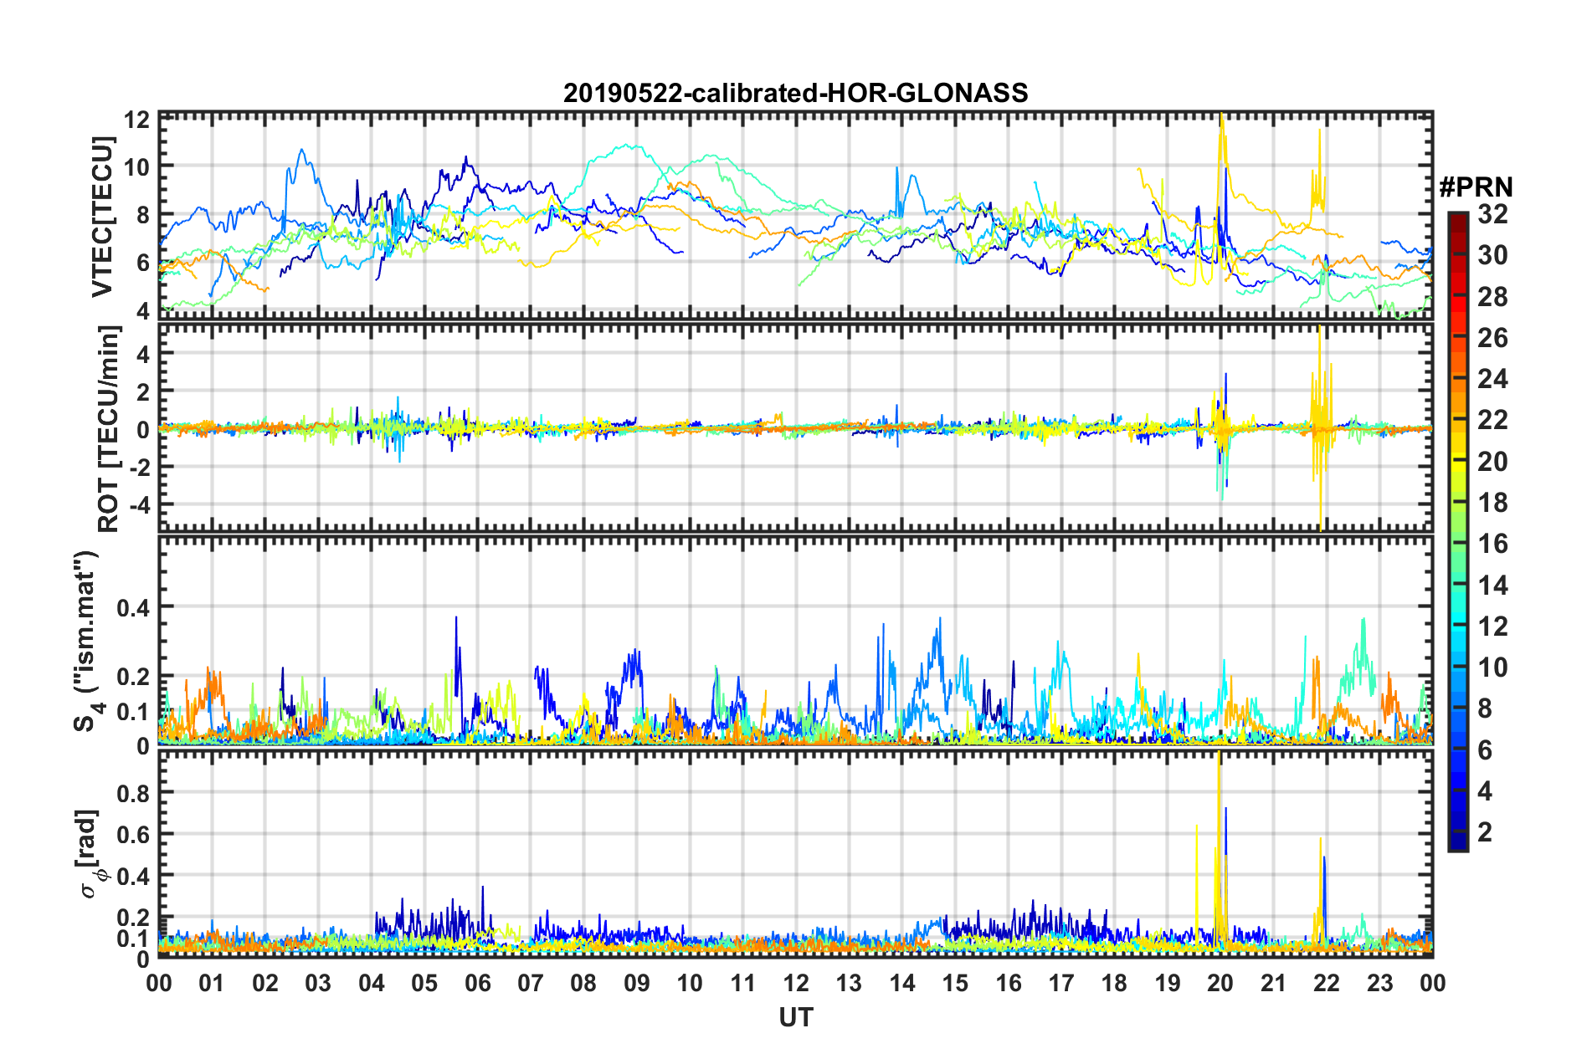Click VTEC axis tick value 6
This screenshot has width=1592, height=1064.
143,263
